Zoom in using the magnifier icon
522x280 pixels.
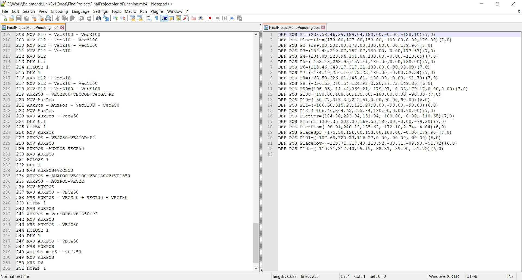pyautogui.click(x=115, y=18)
